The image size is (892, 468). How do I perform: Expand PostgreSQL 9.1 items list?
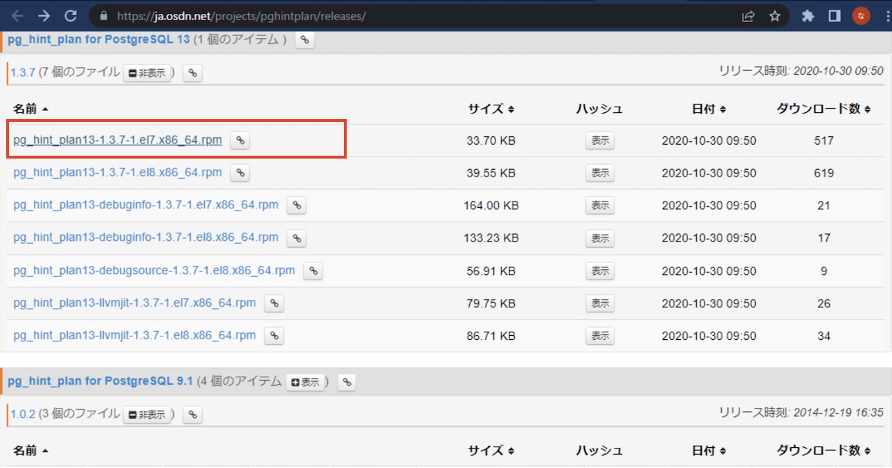(x=305, y=382)
